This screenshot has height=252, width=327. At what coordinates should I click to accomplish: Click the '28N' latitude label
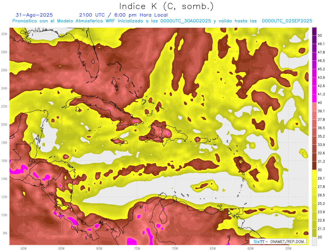pos(4,52)
